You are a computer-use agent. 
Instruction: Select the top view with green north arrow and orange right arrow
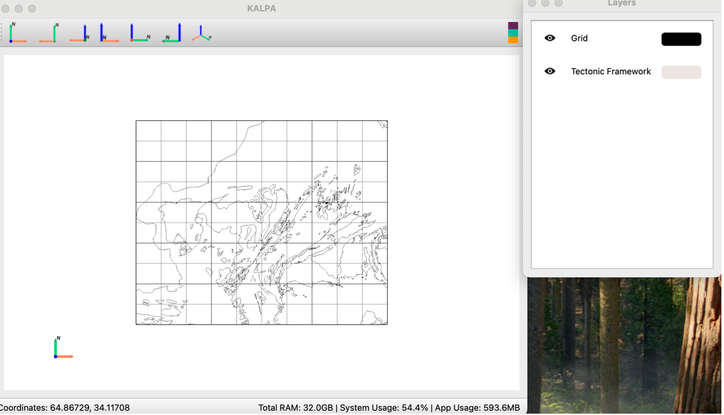(x=18, y=33)
